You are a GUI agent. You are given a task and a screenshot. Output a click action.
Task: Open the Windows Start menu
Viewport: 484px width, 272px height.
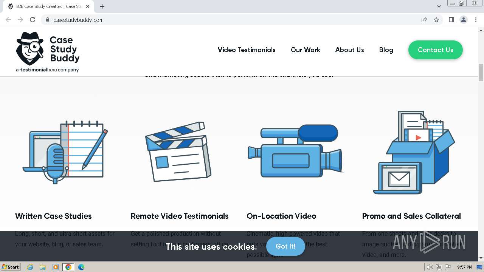(x=11, y=267)
